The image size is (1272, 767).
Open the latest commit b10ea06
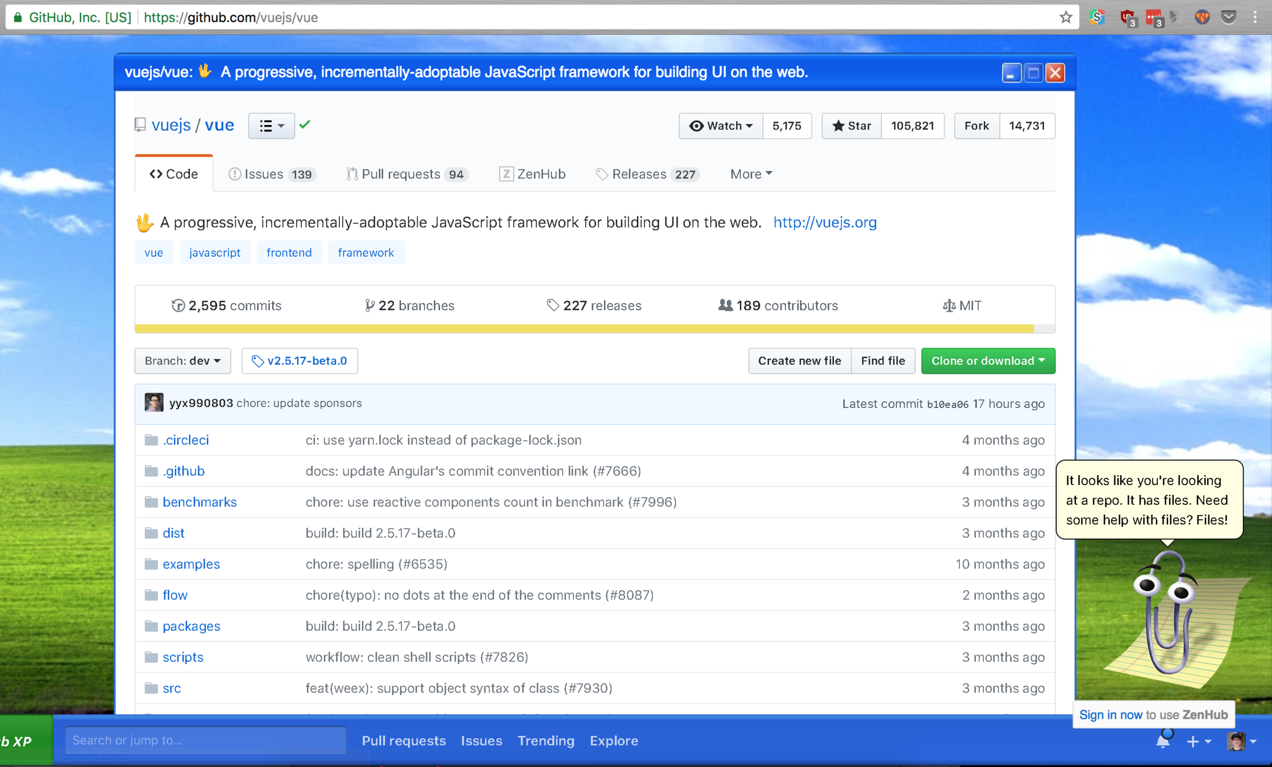pyautogui.click(x=947, y=404)
